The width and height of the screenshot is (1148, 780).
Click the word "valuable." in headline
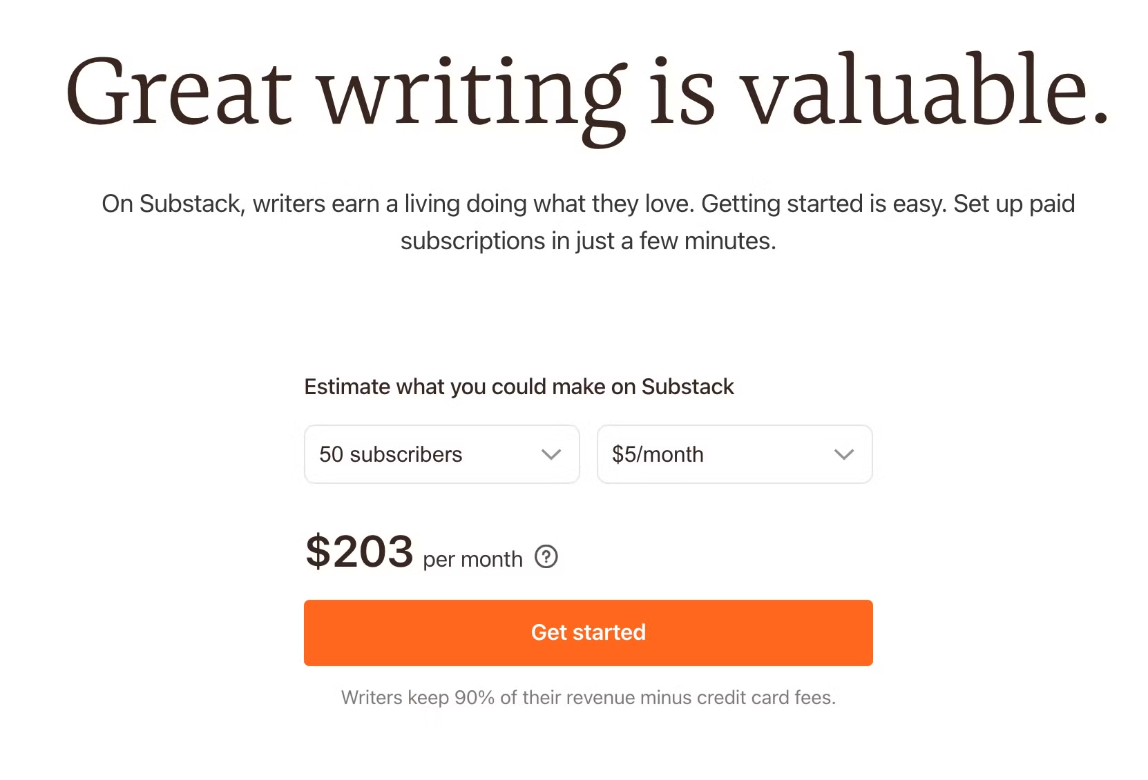[x=926, y=93]
